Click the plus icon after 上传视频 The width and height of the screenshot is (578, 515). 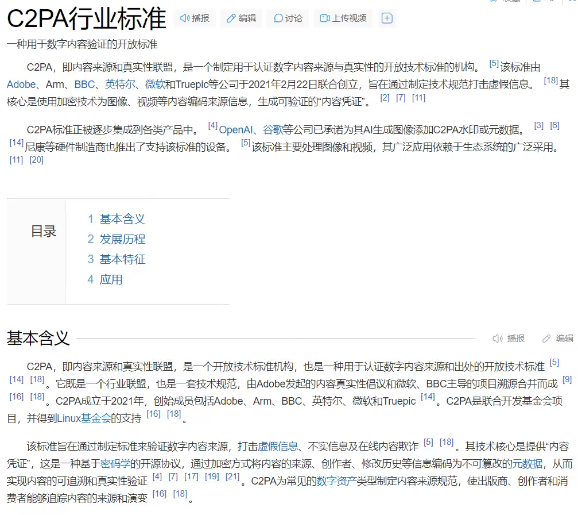tap(387, 18)
